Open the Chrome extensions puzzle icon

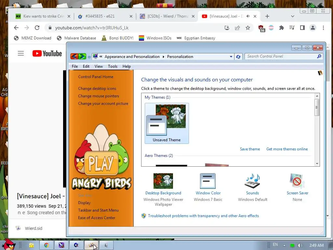pos(281,28)
